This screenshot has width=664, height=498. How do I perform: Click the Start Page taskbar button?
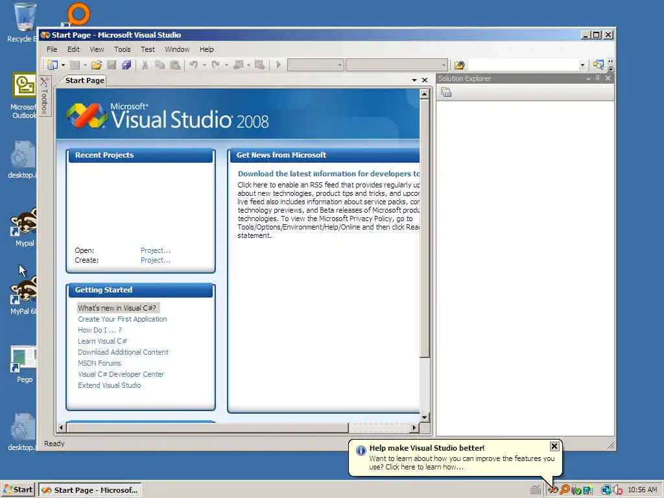pos(89,490)
